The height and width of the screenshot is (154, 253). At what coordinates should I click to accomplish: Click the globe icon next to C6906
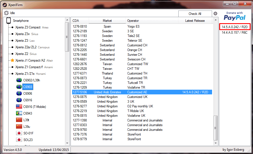(19, 93)
